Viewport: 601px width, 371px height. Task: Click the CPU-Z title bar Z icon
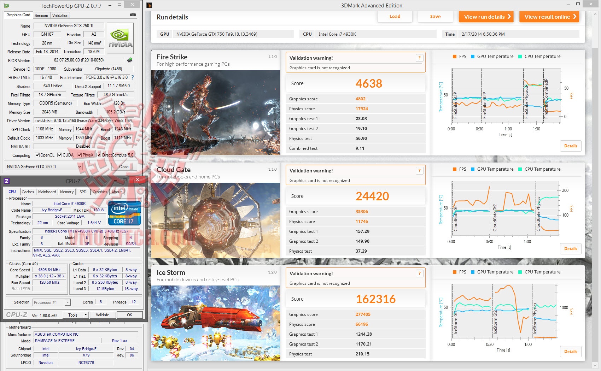tap(6, 181)
